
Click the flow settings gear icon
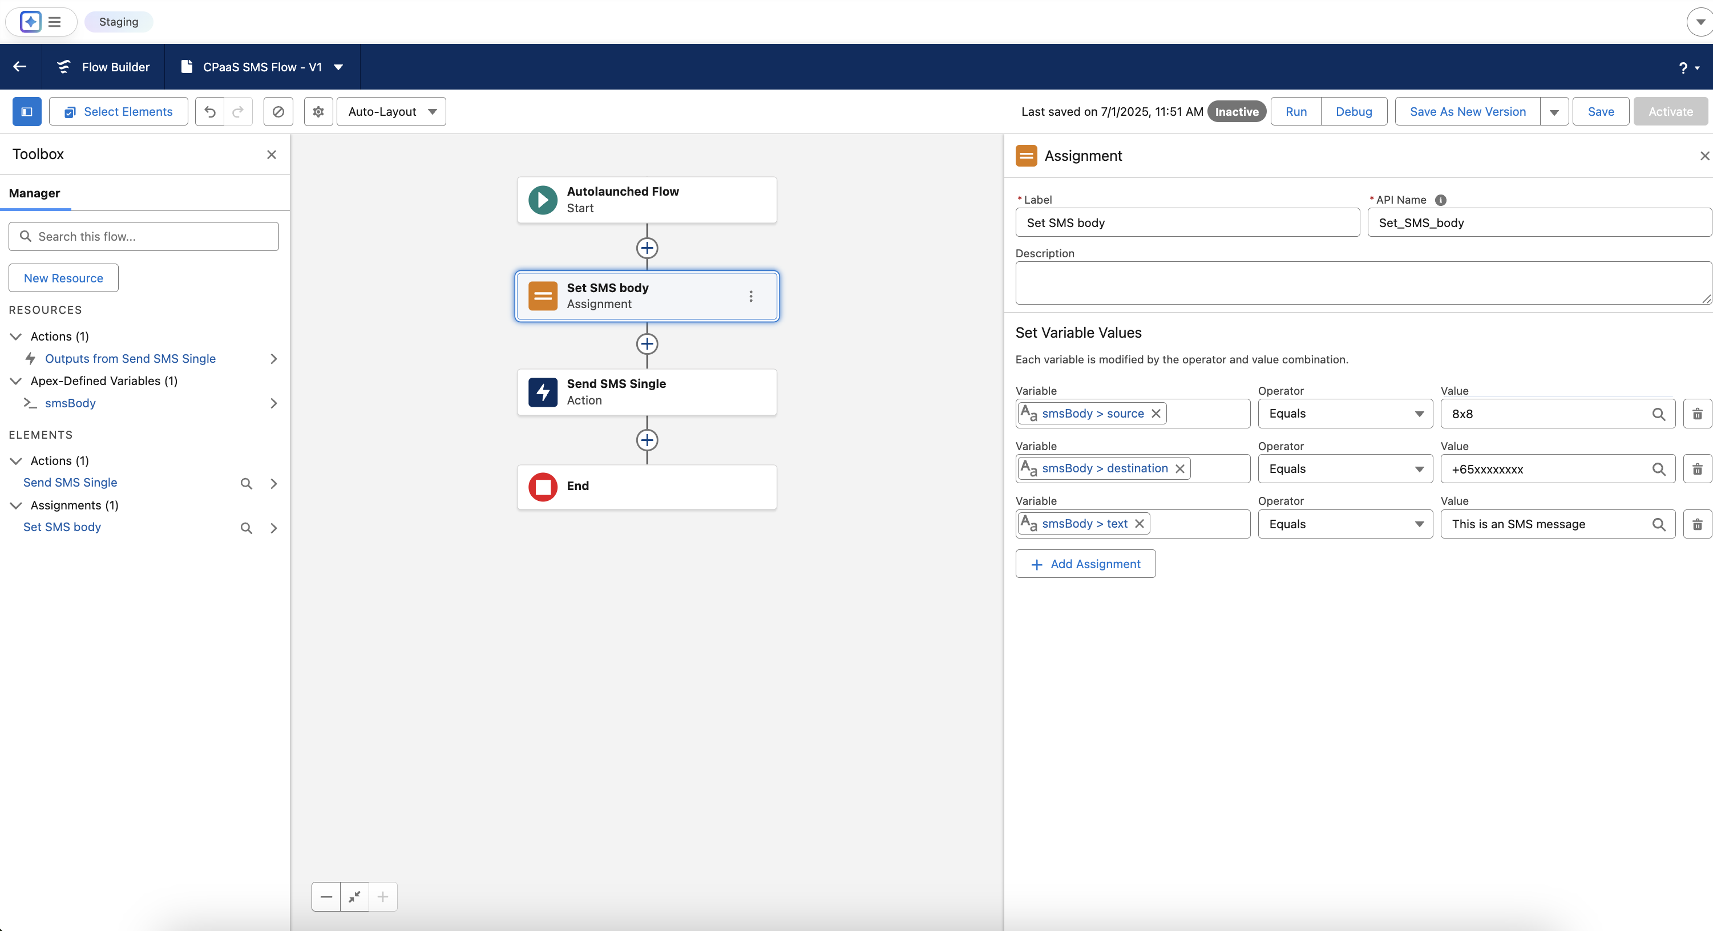[318, 112]
